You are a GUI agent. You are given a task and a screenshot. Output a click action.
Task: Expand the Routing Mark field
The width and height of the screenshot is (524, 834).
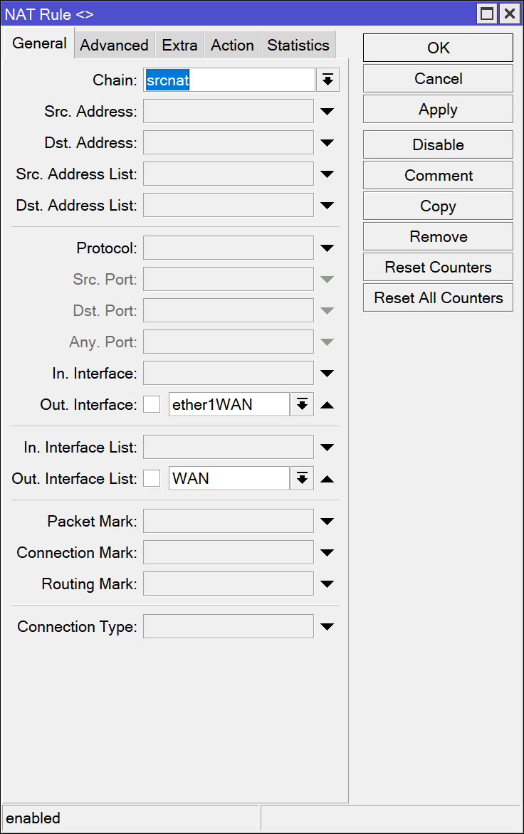[x=327, y=584]
